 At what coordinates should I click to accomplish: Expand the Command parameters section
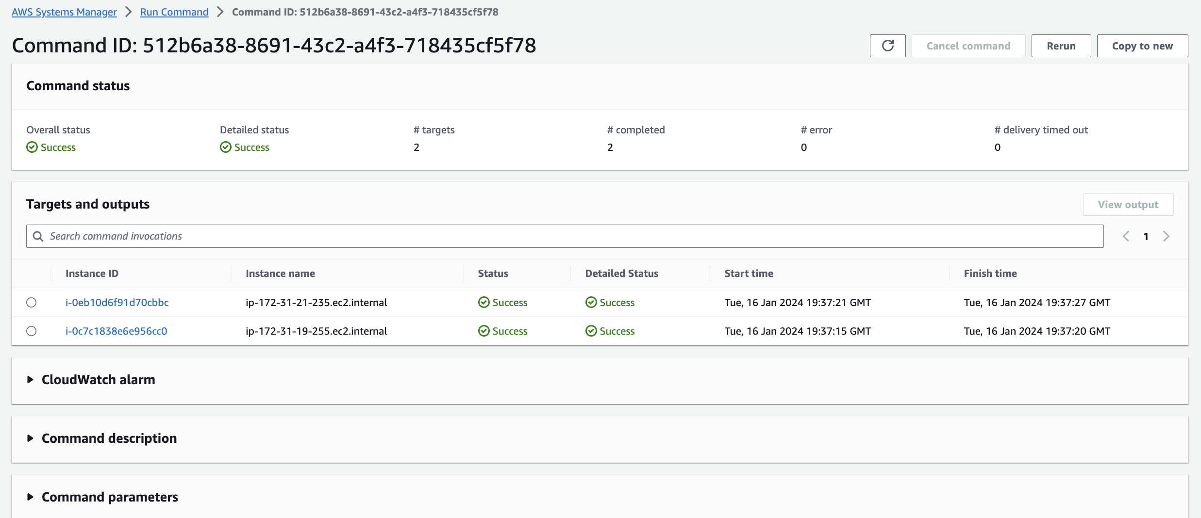click(30, 497)
